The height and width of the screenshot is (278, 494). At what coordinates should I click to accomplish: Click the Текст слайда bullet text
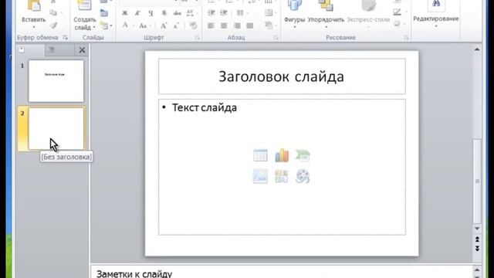pos(205,108)
